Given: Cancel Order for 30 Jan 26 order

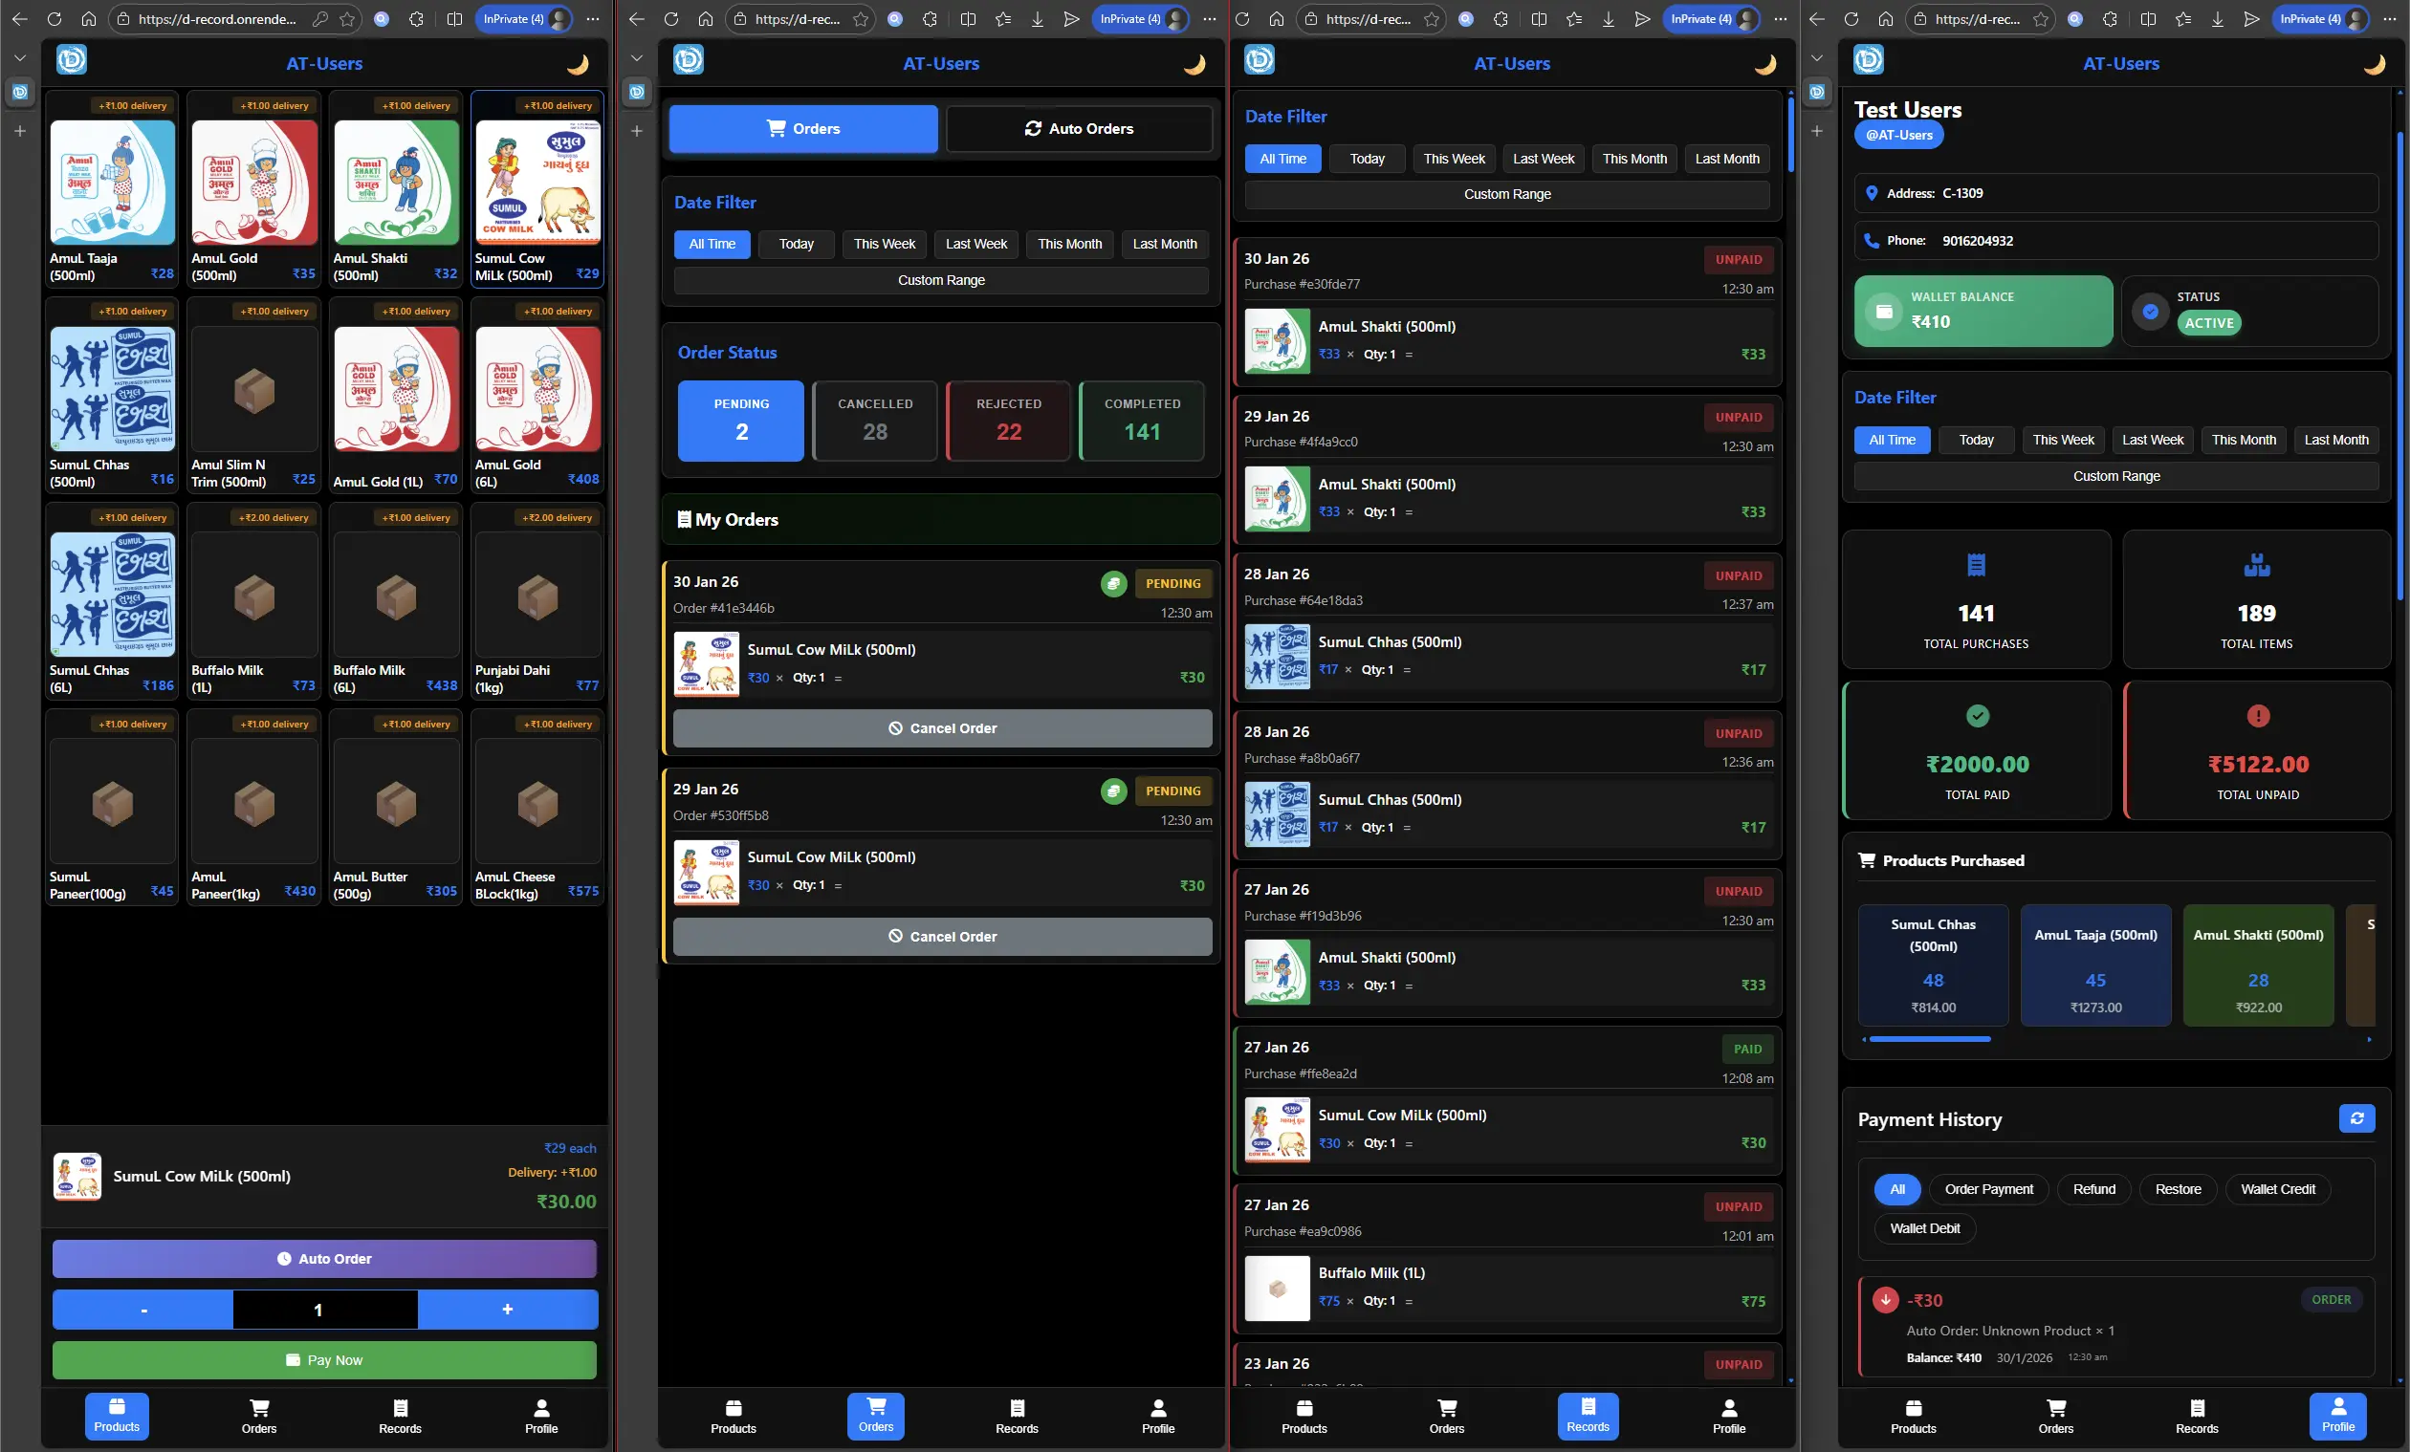Looking at the screenshot, I should (x=942, y=728).
